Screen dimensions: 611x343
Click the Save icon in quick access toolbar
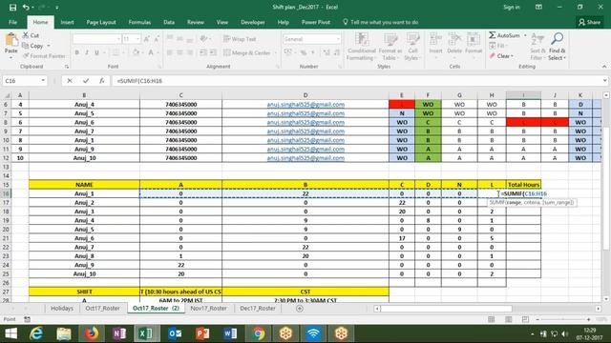point(12,7)
